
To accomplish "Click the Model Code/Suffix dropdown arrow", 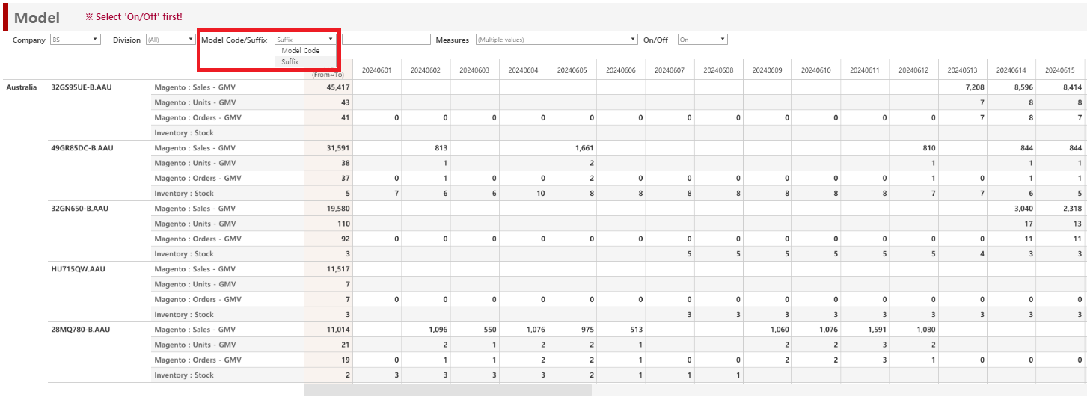I will (x=330, y=39).
